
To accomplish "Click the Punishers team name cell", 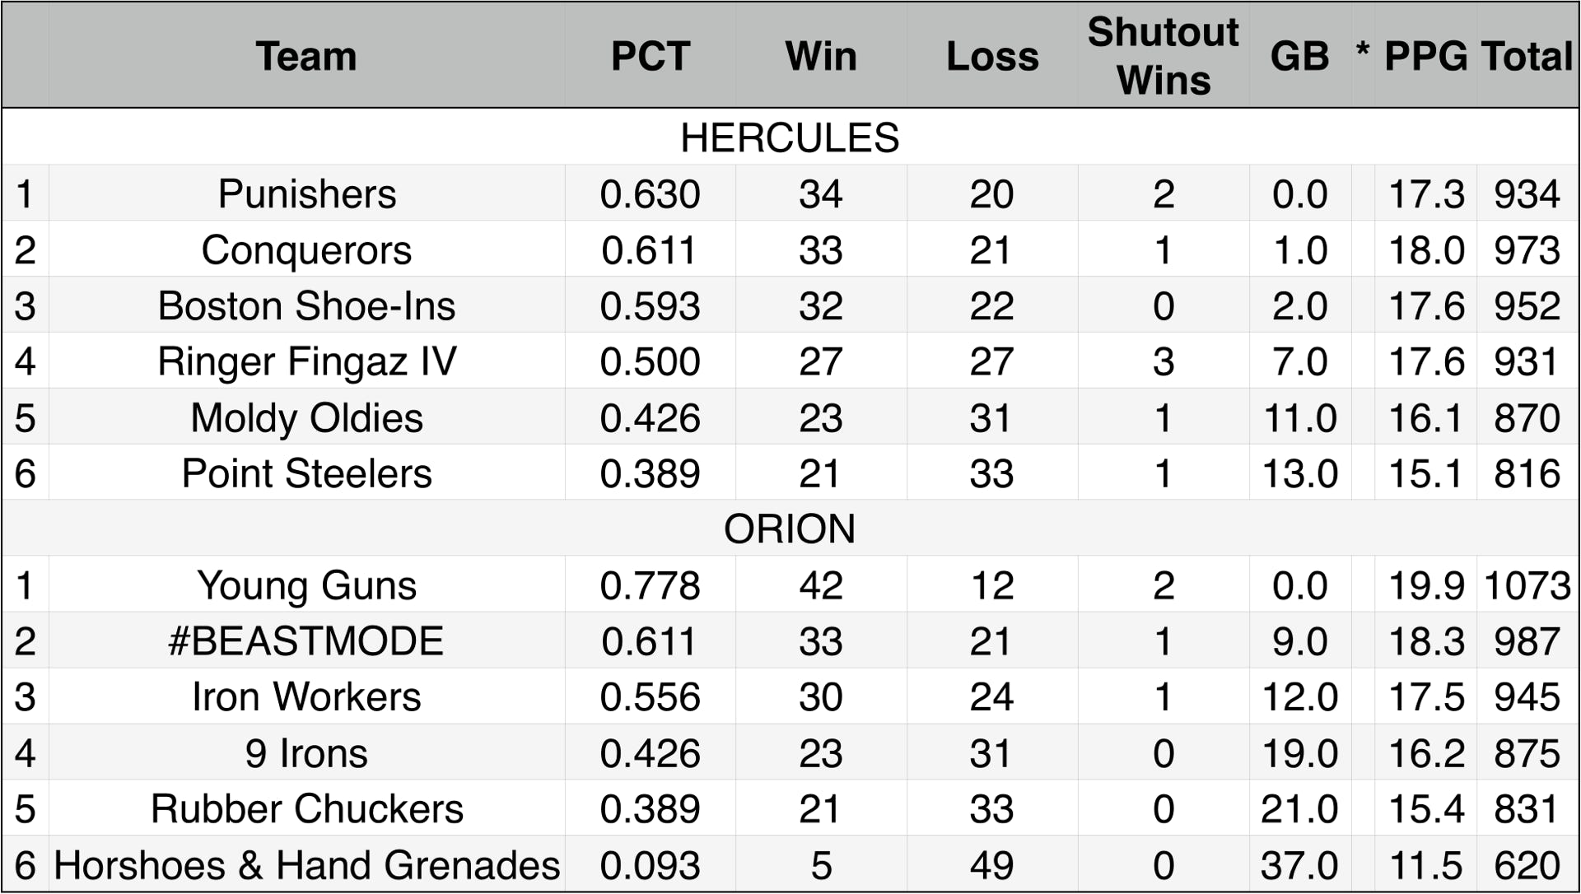I will [x=306, y=194].
